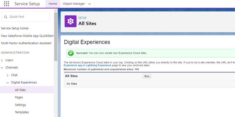Open Multi-Factor Authentication Assistant

26,43
